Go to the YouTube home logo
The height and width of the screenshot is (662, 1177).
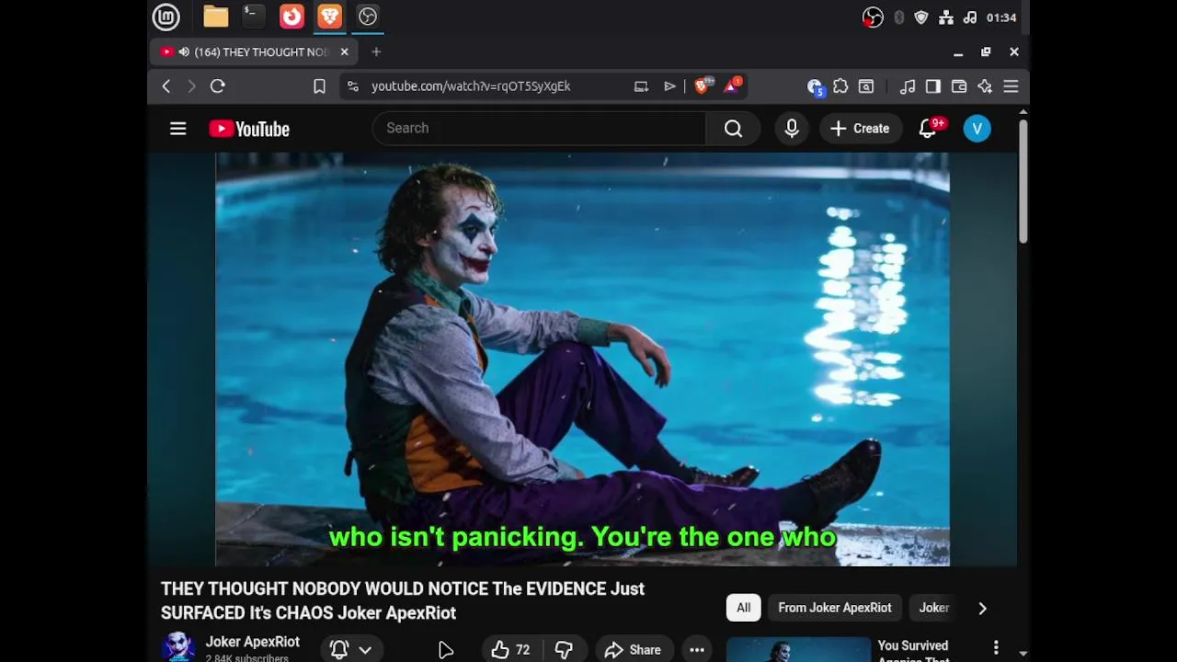(x=249, y=129)
